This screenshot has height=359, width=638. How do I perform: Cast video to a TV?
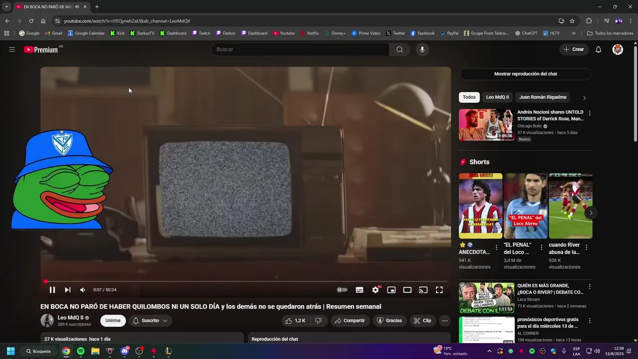(x=423, y=290)
